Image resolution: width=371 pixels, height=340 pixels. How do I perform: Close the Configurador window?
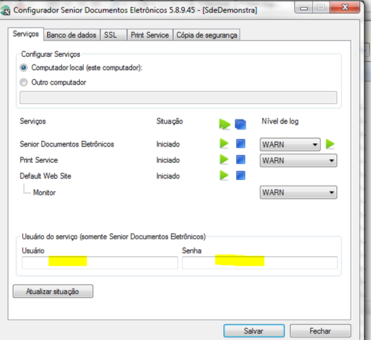click(x=345, y=8)
